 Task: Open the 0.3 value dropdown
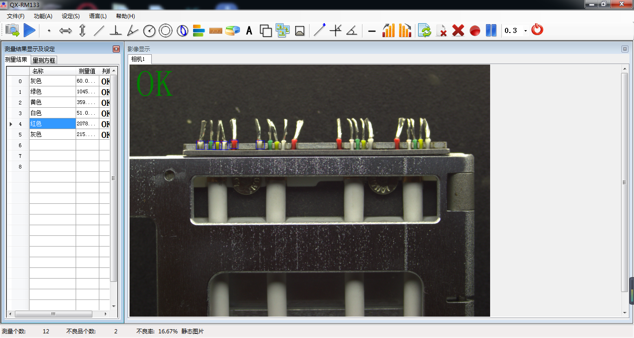pos(525,31)
